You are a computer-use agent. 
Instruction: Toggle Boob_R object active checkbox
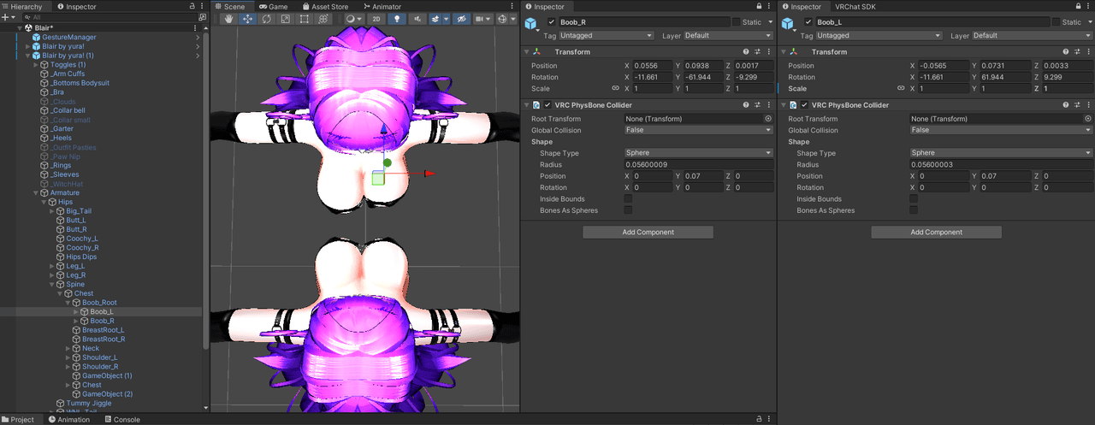point(551,22)
